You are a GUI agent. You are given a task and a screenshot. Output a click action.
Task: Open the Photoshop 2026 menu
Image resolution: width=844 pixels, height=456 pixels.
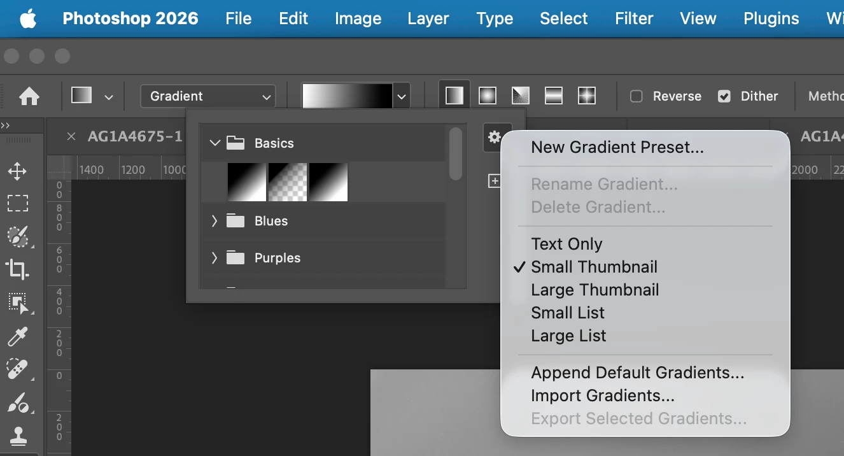(x=130, y=18)
